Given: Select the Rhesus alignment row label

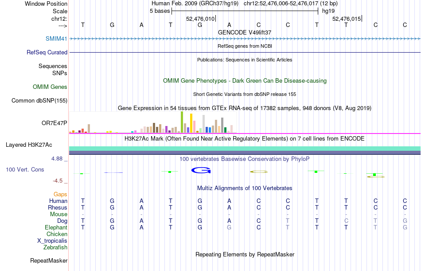Looking at the screenshot, I should (x=58, y=207).
